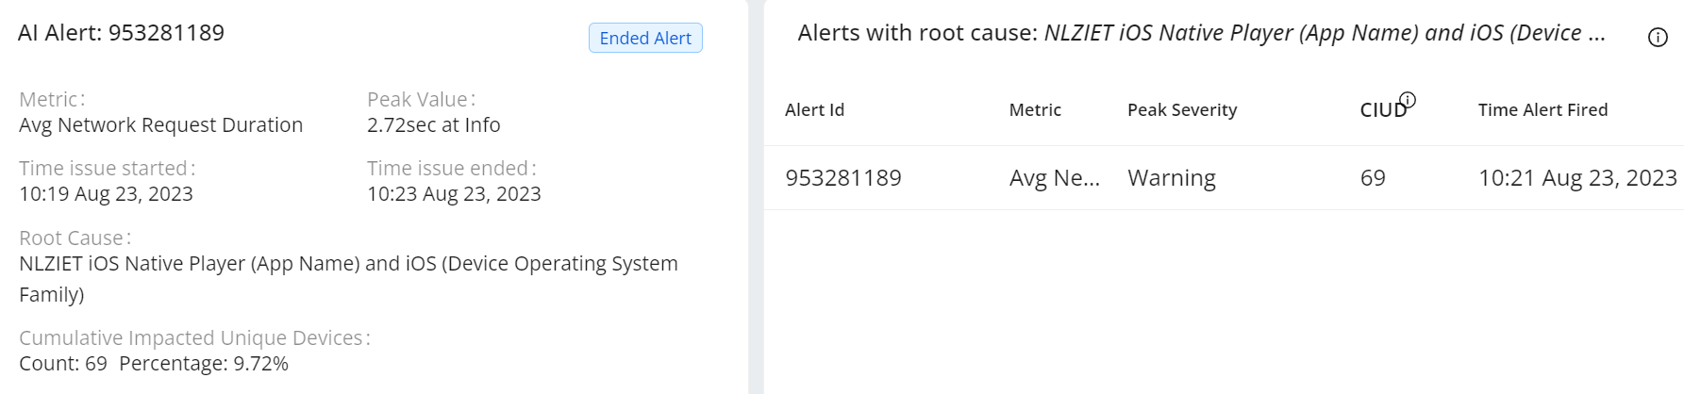Click the NLZIET iOS Native Player root cause text
The image size is (1684, 394).
pyautogui.click(x=348, y=264)
